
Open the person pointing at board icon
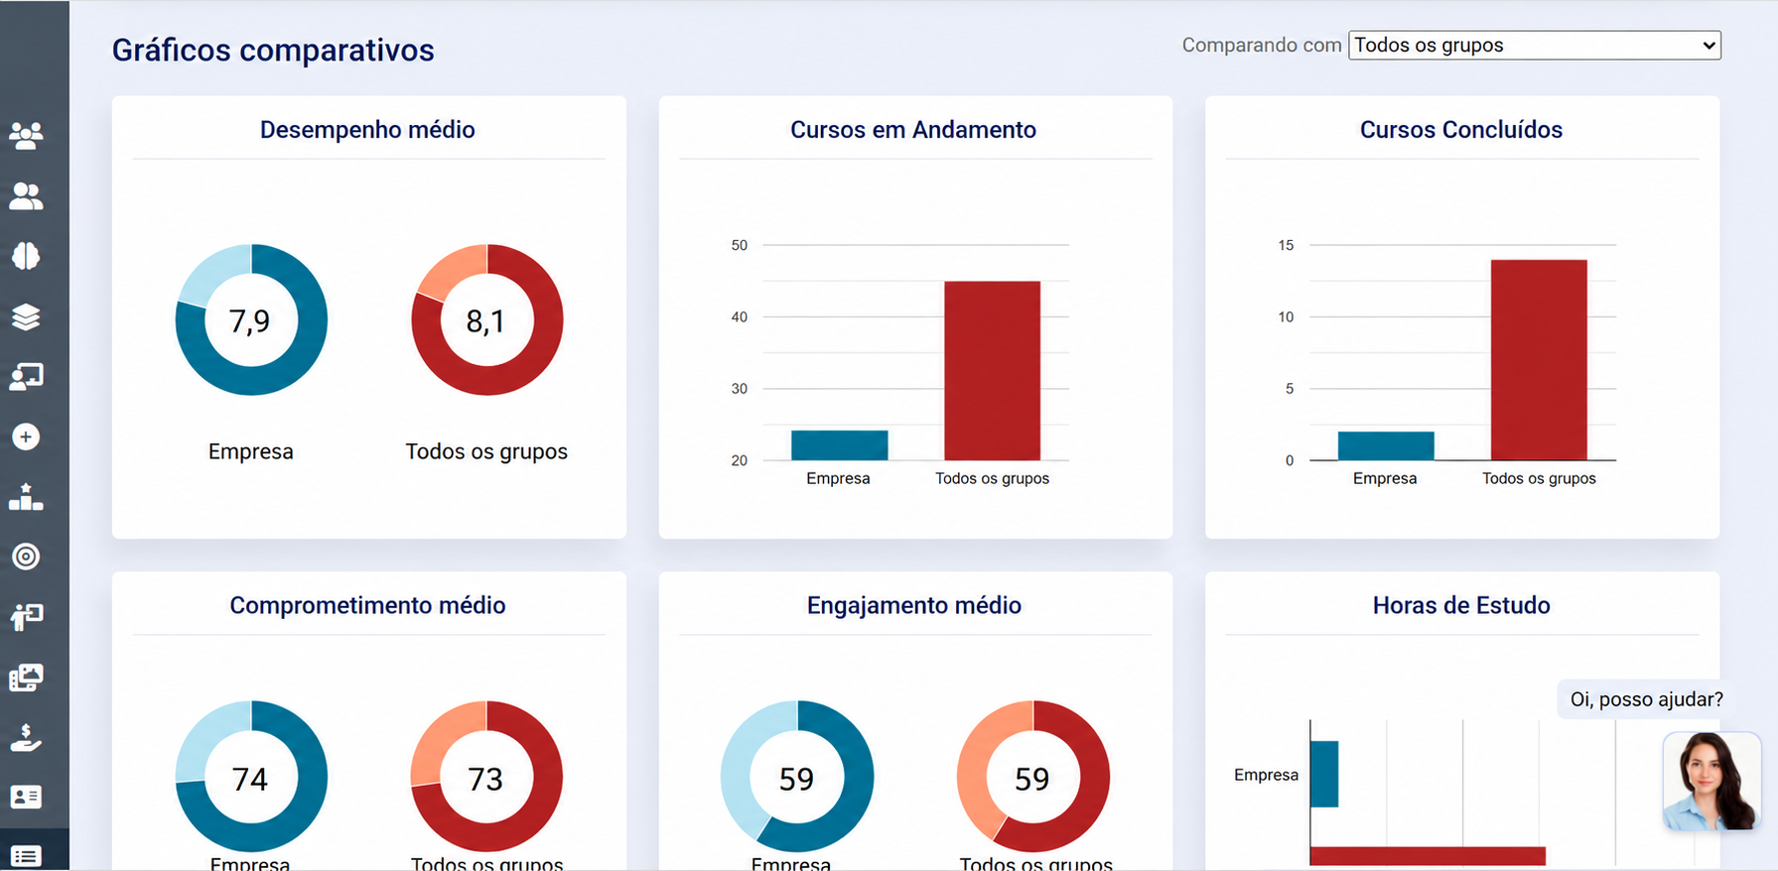coord(26,617)
